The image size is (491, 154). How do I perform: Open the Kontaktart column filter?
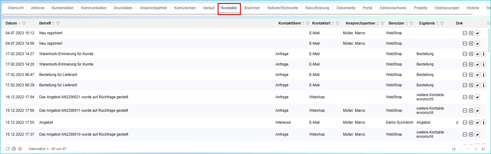[x=337, y=23]
